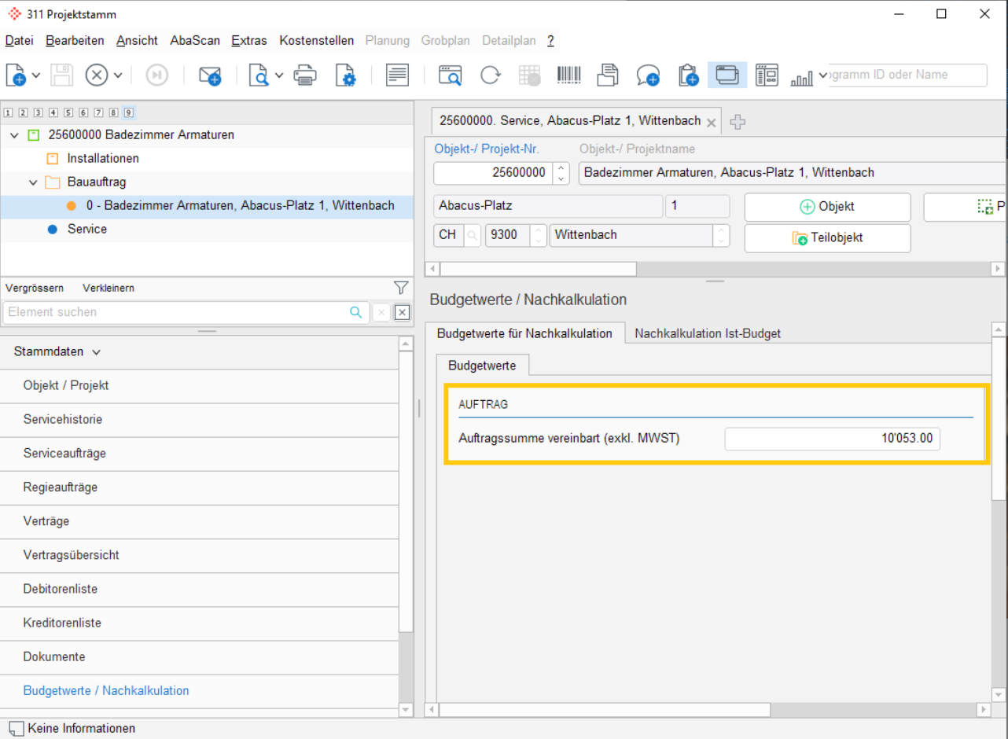The height and width of the screenshot is (739, 1008).
Task: Click the Vergrössern link
Action: (35, 288)
